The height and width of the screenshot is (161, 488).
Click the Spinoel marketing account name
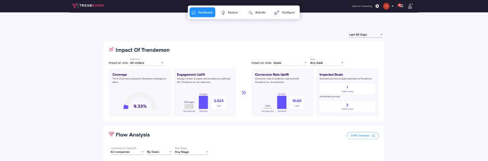coord(362,6)
